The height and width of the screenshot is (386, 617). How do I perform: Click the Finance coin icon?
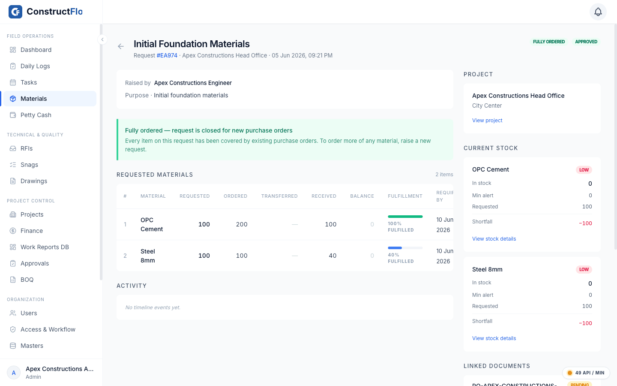13,231
